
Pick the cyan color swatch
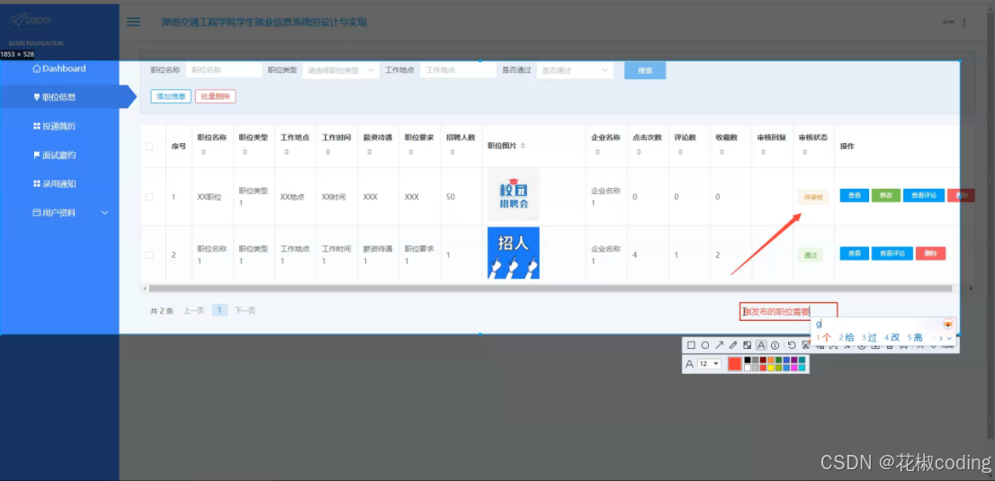[x=802, y=368]
